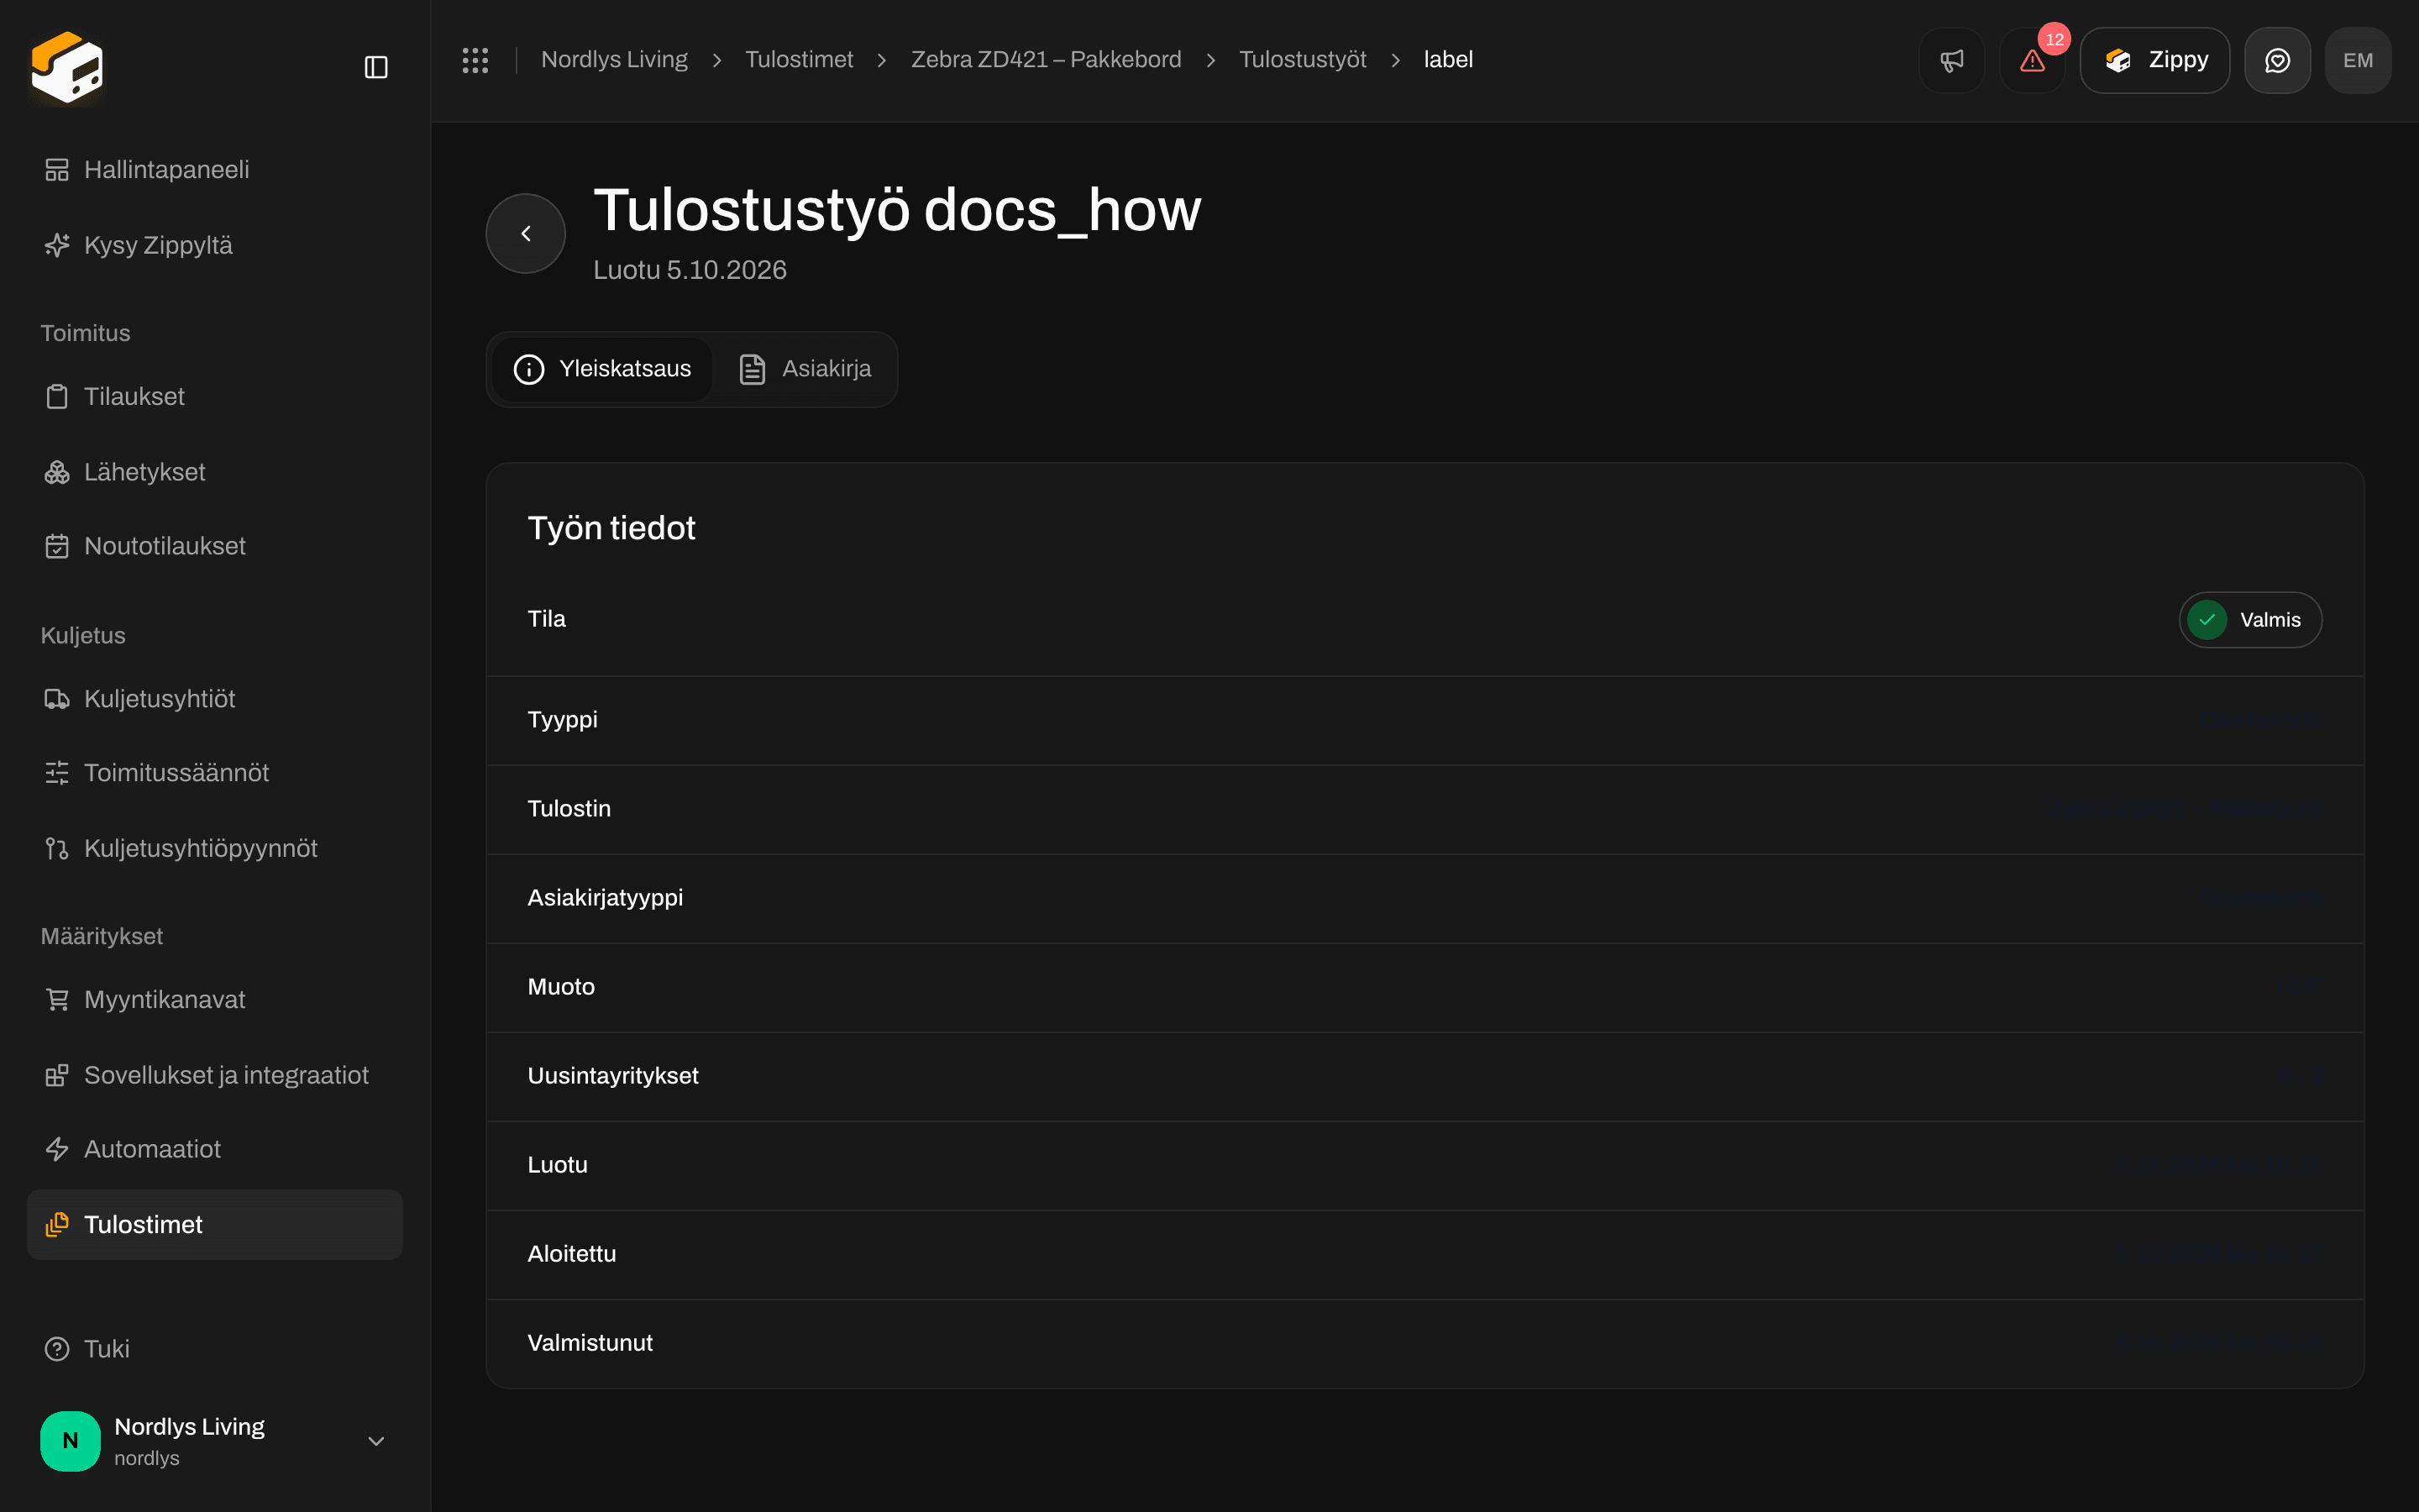Screen dimensions: 2419x1512
Task: Click the Työn tiedot heading
Action: (611, 528)
